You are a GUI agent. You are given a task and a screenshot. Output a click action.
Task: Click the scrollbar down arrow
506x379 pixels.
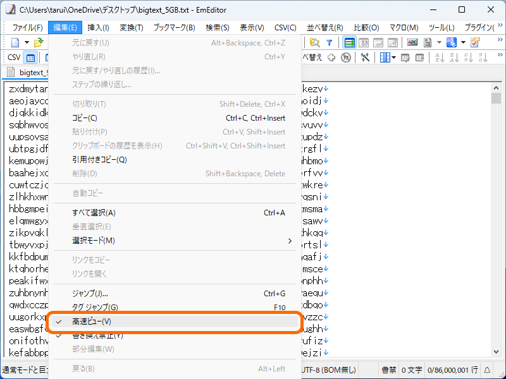coord(496,352)
